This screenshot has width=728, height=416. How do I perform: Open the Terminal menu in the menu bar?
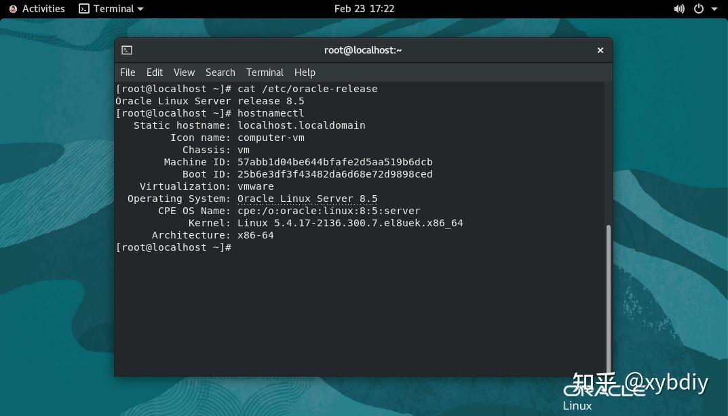[x=265, y=72]
